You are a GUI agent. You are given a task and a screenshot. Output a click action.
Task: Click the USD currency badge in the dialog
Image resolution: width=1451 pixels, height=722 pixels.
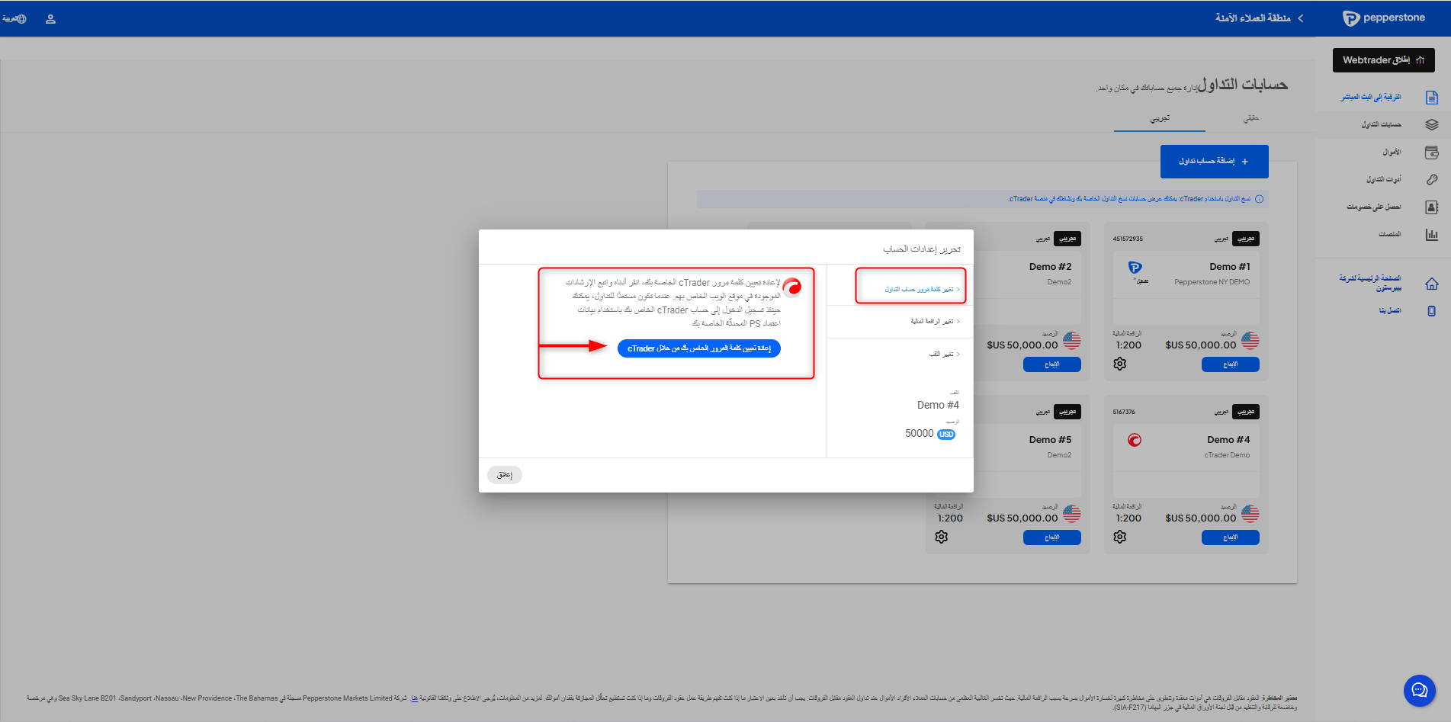coord(946,435)
